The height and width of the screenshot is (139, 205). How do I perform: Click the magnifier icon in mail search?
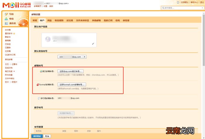[x=163, y=8]
